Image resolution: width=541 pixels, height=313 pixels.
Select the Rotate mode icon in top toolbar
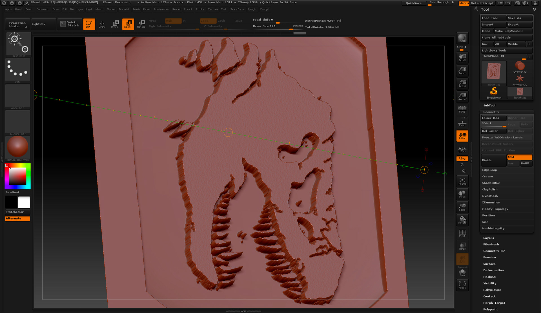point(141,24)
